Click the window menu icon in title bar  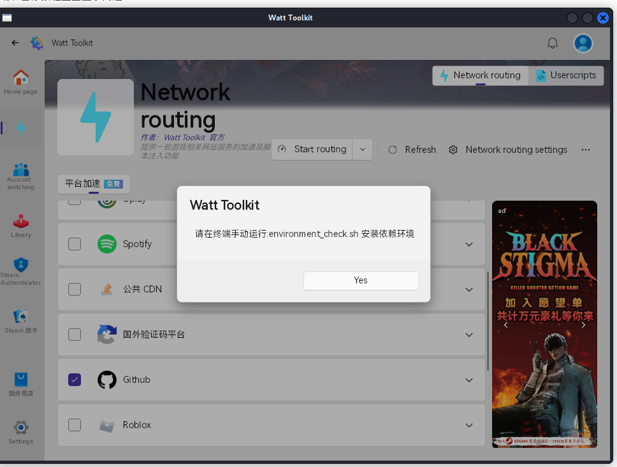tap(7, 18)
